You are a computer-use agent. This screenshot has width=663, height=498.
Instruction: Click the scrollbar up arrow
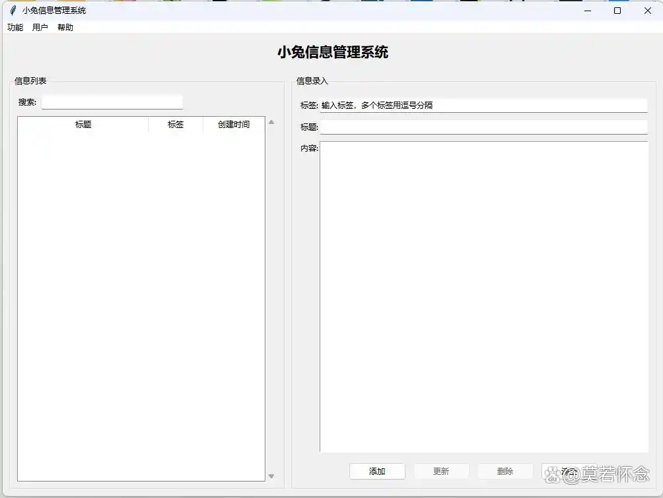271,121
